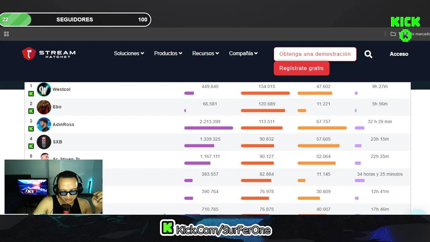The width and height of the screenshot is (430, 242).
Task: Click Westcol's avatar
Action: 44,89
